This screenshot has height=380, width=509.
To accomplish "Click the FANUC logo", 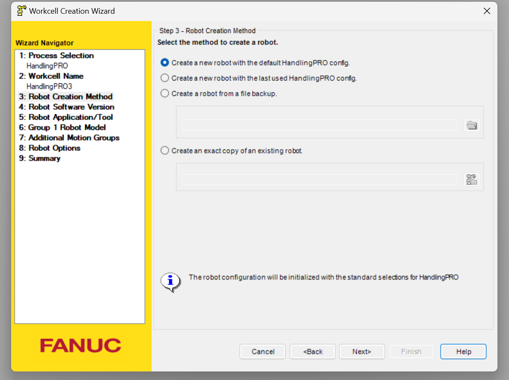I will click(80, 345).
